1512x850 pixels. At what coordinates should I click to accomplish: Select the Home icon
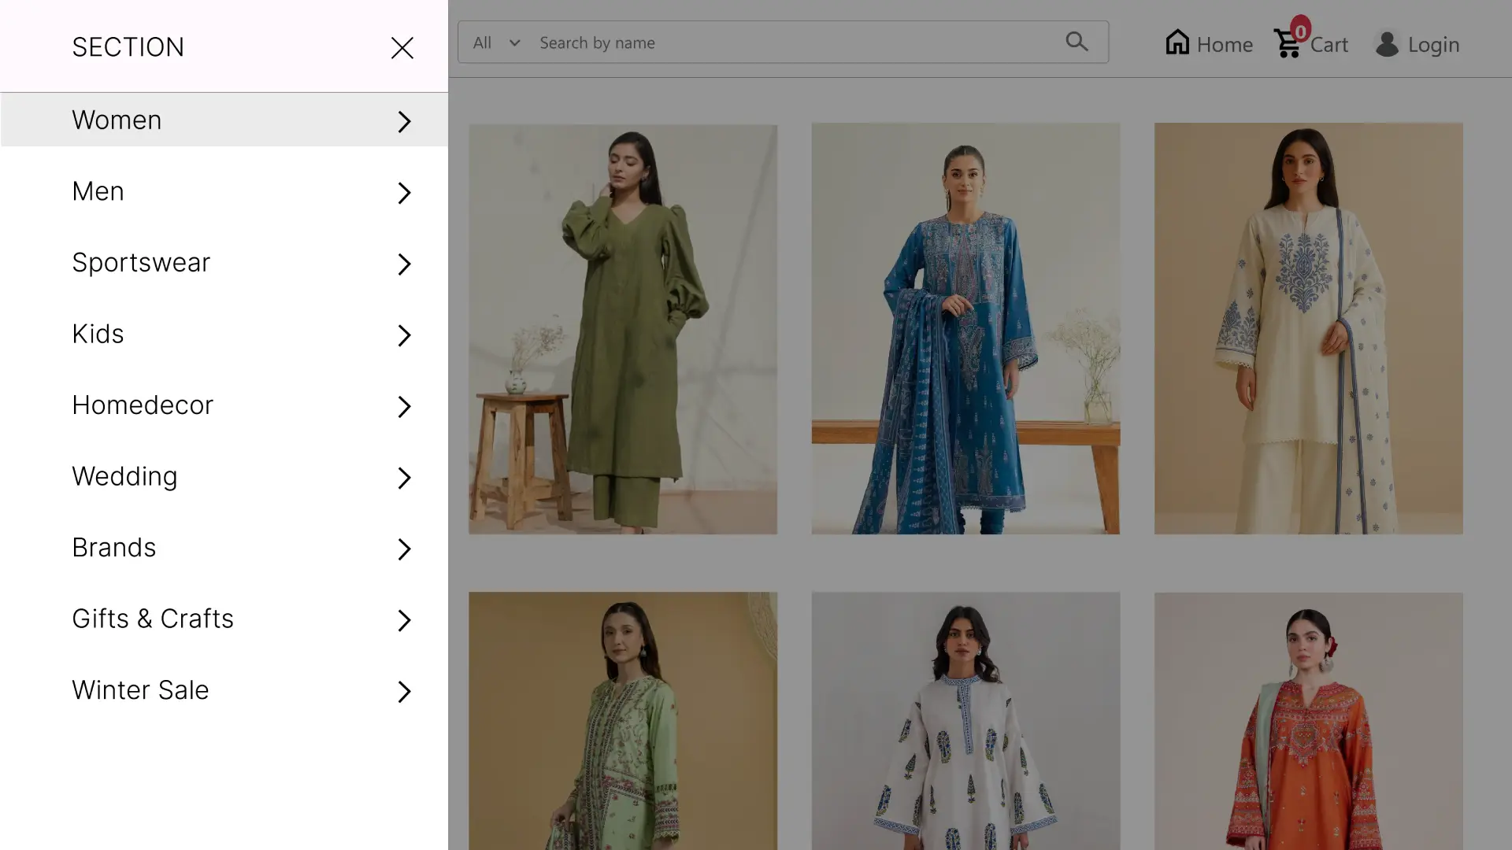tap(1177, 41)
